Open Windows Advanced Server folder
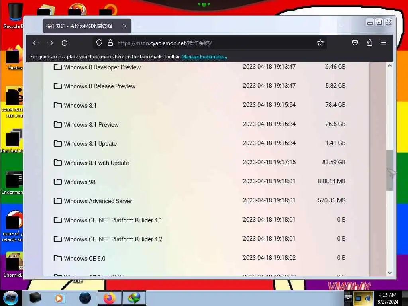The image size is (408, 306). click(98, 201)
